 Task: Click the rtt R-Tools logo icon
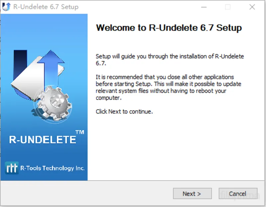coord(12,168)
